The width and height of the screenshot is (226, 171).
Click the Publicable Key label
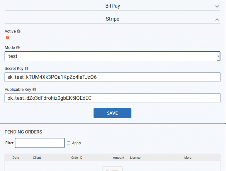[18, 89]
